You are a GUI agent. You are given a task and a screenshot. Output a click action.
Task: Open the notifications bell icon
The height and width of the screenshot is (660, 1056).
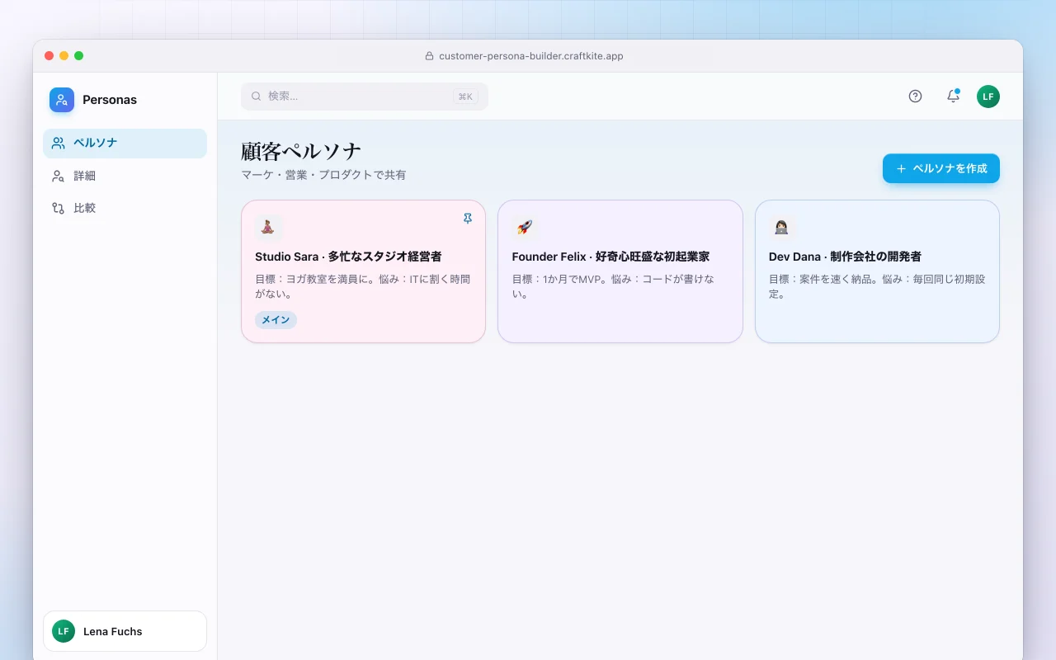click(x=953, y=96)
